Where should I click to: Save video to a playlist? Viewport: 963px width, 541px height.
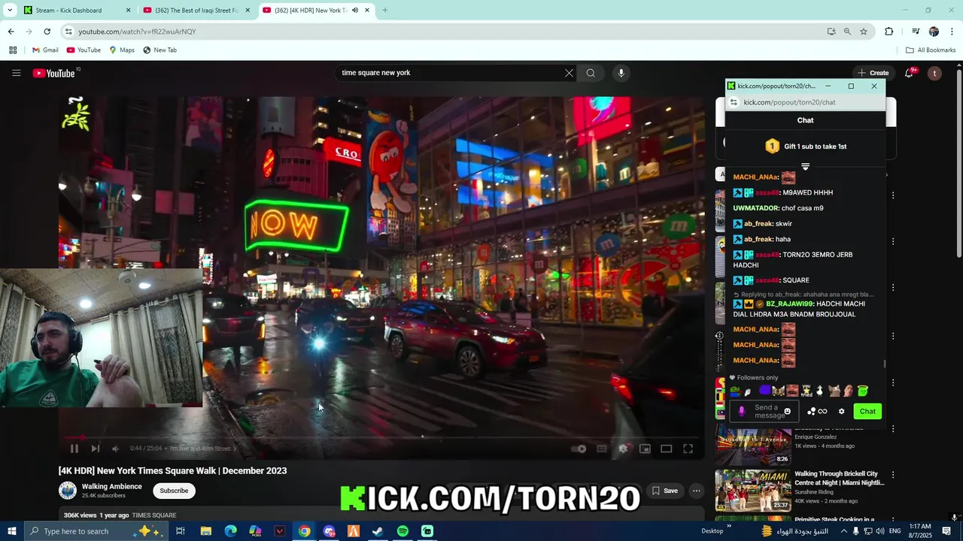(x=665, y=491)
